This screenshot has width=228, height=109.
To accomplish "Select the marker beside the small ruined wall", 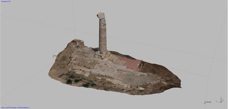I will (74, 47).
